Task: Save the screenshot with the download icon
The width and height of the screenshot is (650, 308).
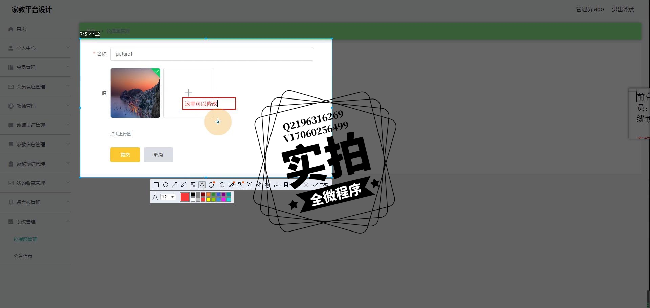Action: click(277, 185)
